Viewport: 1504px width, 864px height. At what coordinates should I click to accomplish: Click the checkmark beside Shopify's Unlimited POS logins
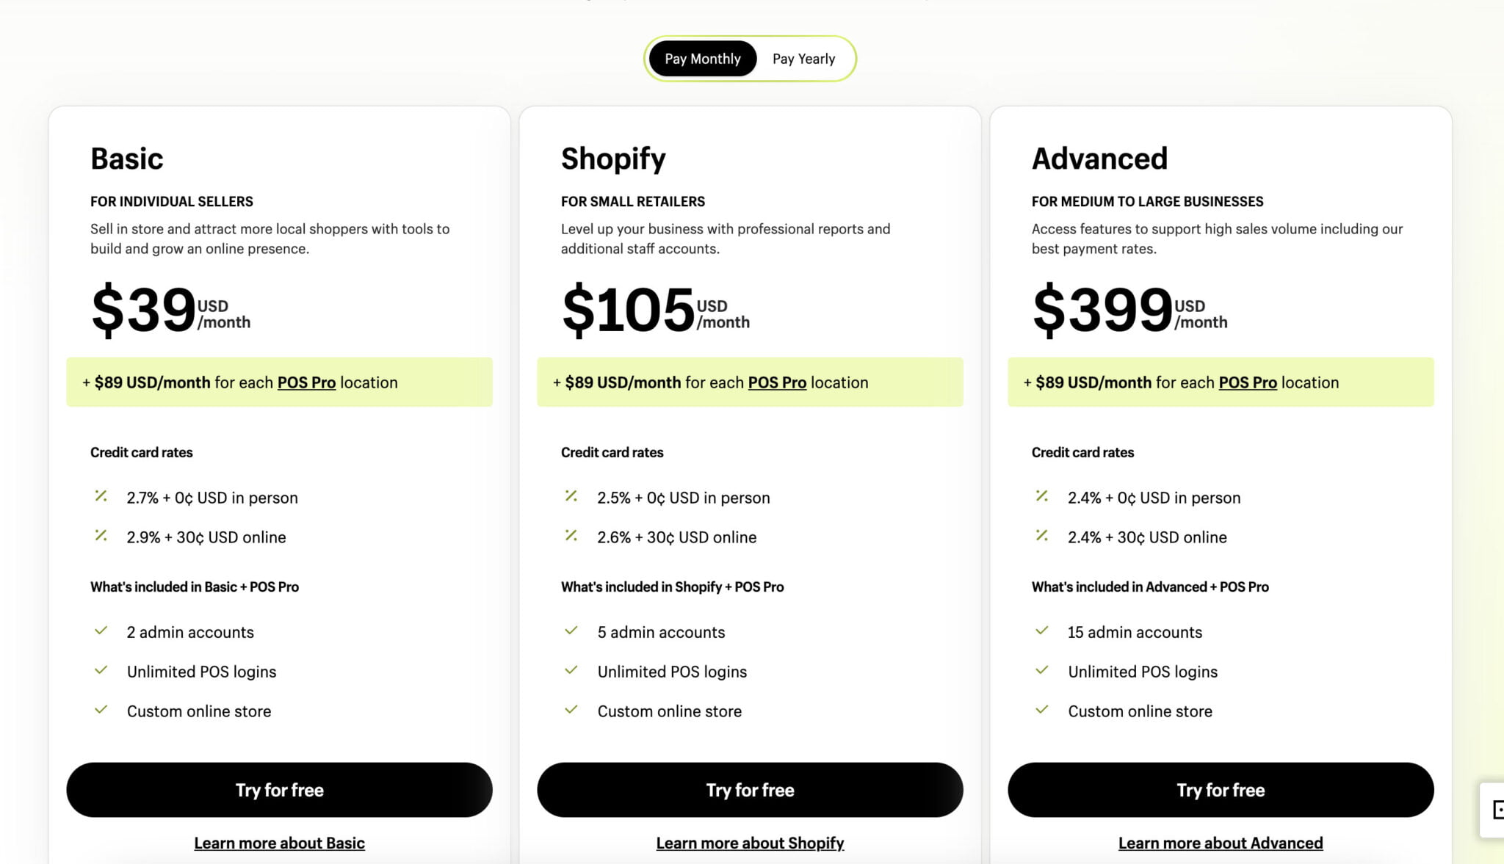571,669
